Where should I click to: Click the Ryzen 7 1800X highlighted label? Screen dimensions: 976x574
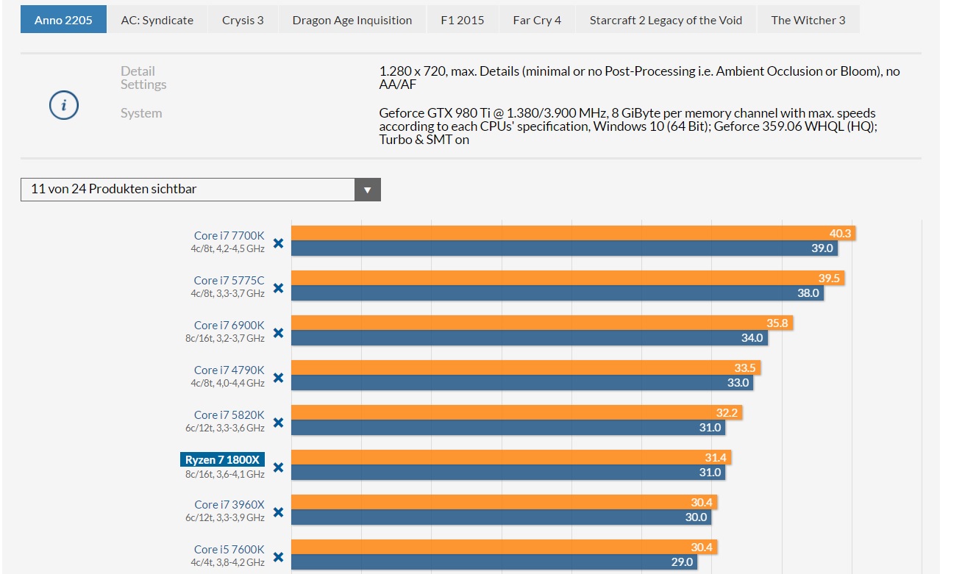pos(222,460)
